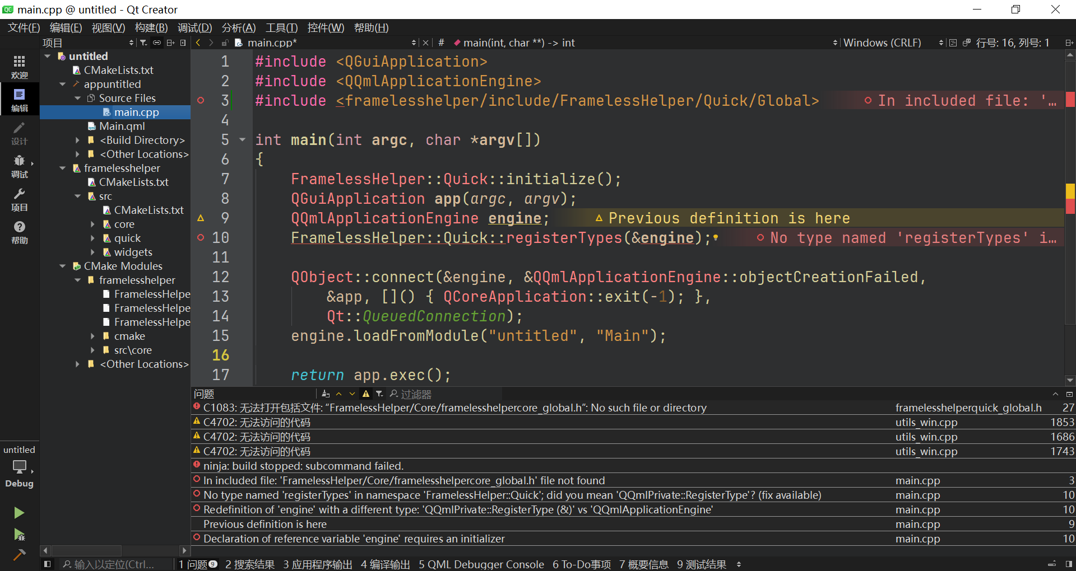This screenshot has height=571, width=1076.
Task: Collapse the Source Files node
Action: (x=77, y=98)
